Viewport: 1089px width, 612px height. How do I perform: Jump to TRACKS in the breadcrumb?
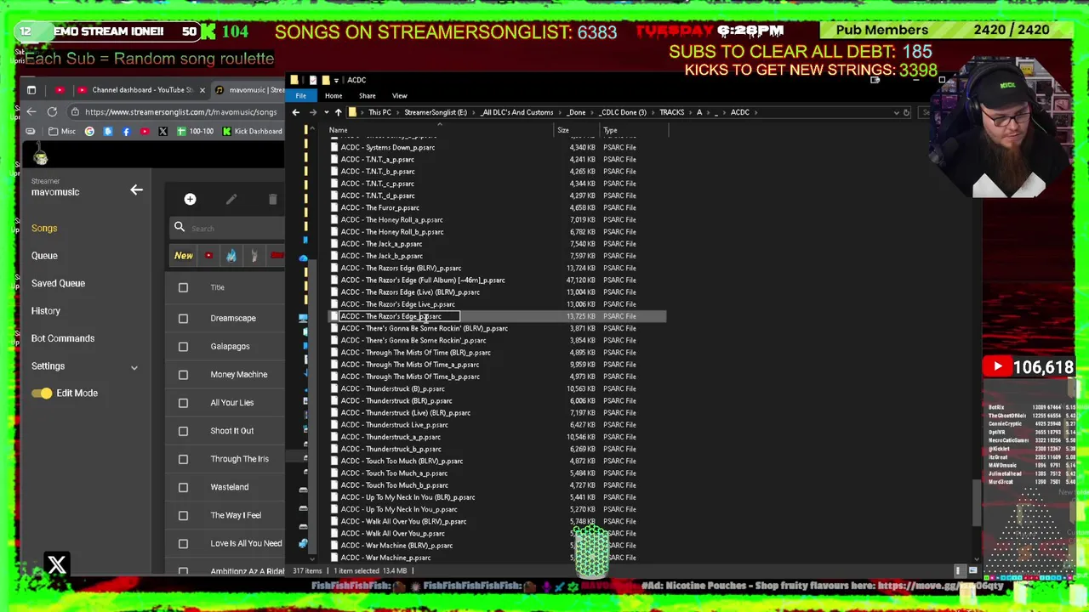tap(671, 112)
